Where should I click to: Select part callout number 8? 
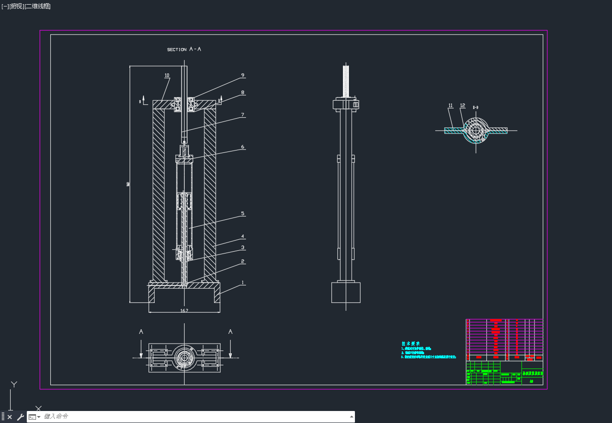[x=243, y=92]
